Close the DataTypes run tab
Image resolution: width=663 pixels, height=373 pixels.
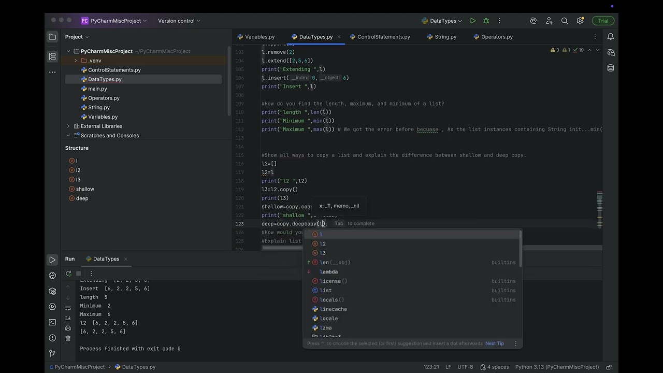point(125,259)
